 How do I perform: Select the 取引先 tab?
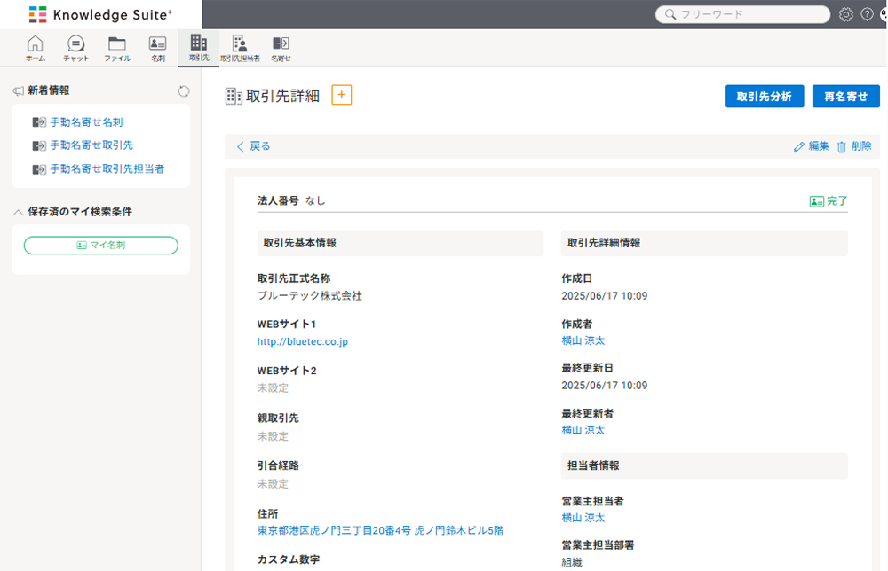(198, 47)
